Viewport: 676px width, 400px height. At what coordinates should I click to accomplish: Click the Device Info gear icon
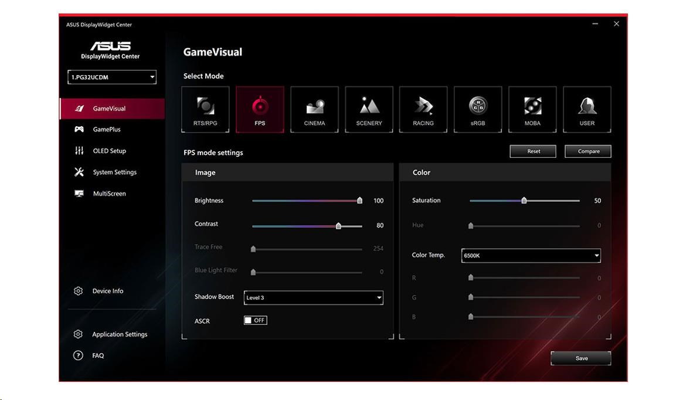tap(78, 291)
